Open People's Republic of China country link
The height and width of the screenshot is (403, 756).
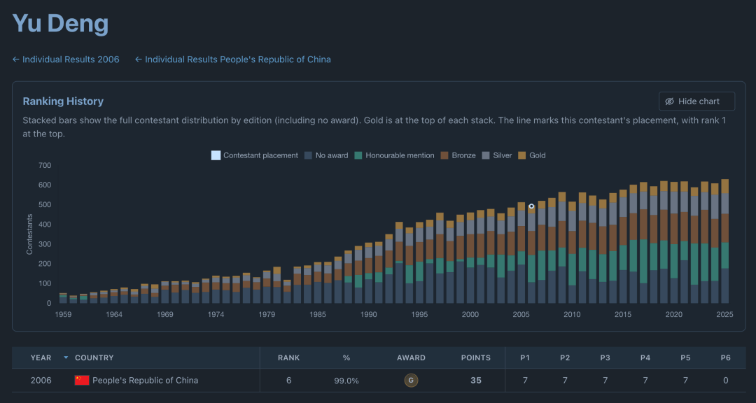(145, 381)
